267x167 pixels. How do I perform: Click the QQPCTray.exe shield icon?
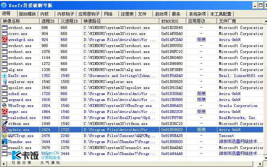click(x=5, y=136)
